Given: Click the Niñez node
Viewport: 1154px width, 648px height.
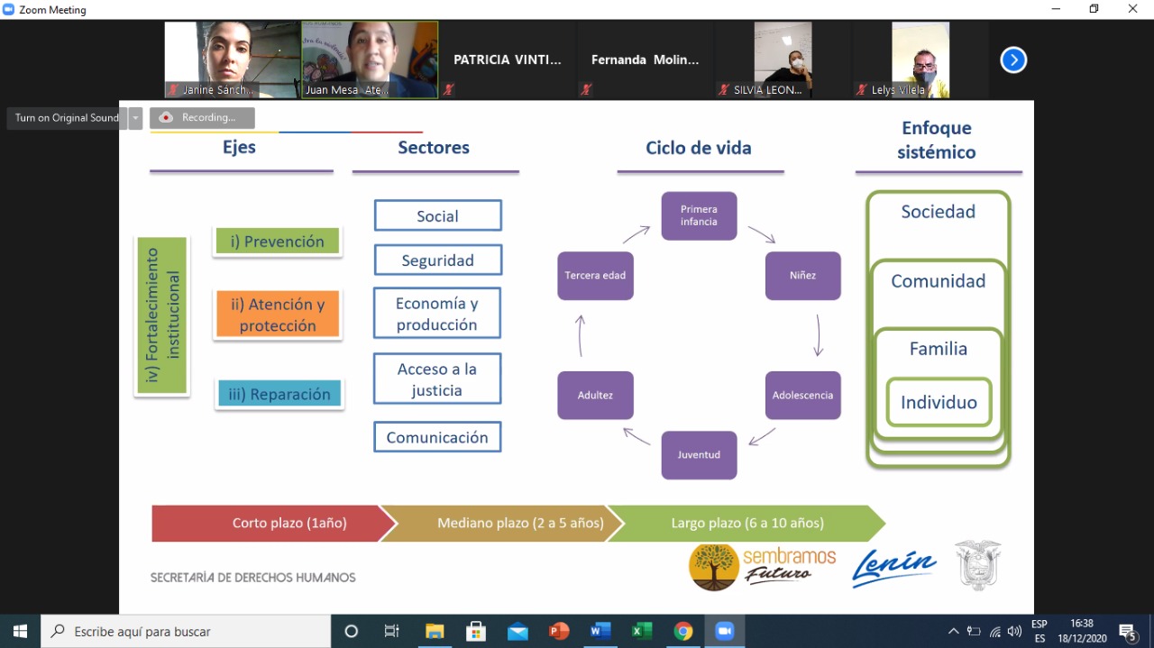Looking at the screenshot, I should 802,275.
